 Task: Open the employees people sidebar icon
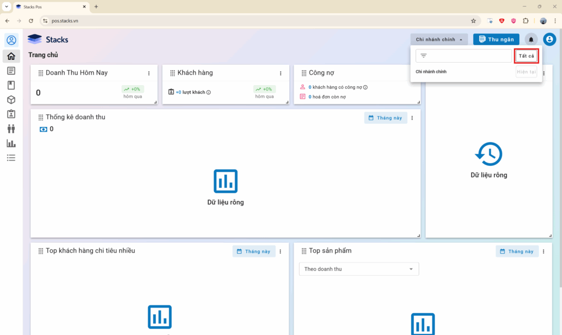click(x=11, y=129)
